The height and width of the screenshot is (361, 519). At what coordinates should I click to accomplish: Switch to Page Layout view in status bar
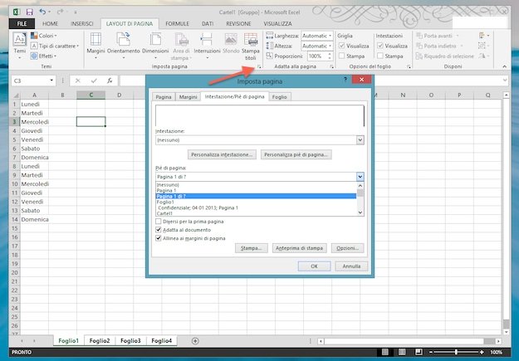(x=401, y=352)
